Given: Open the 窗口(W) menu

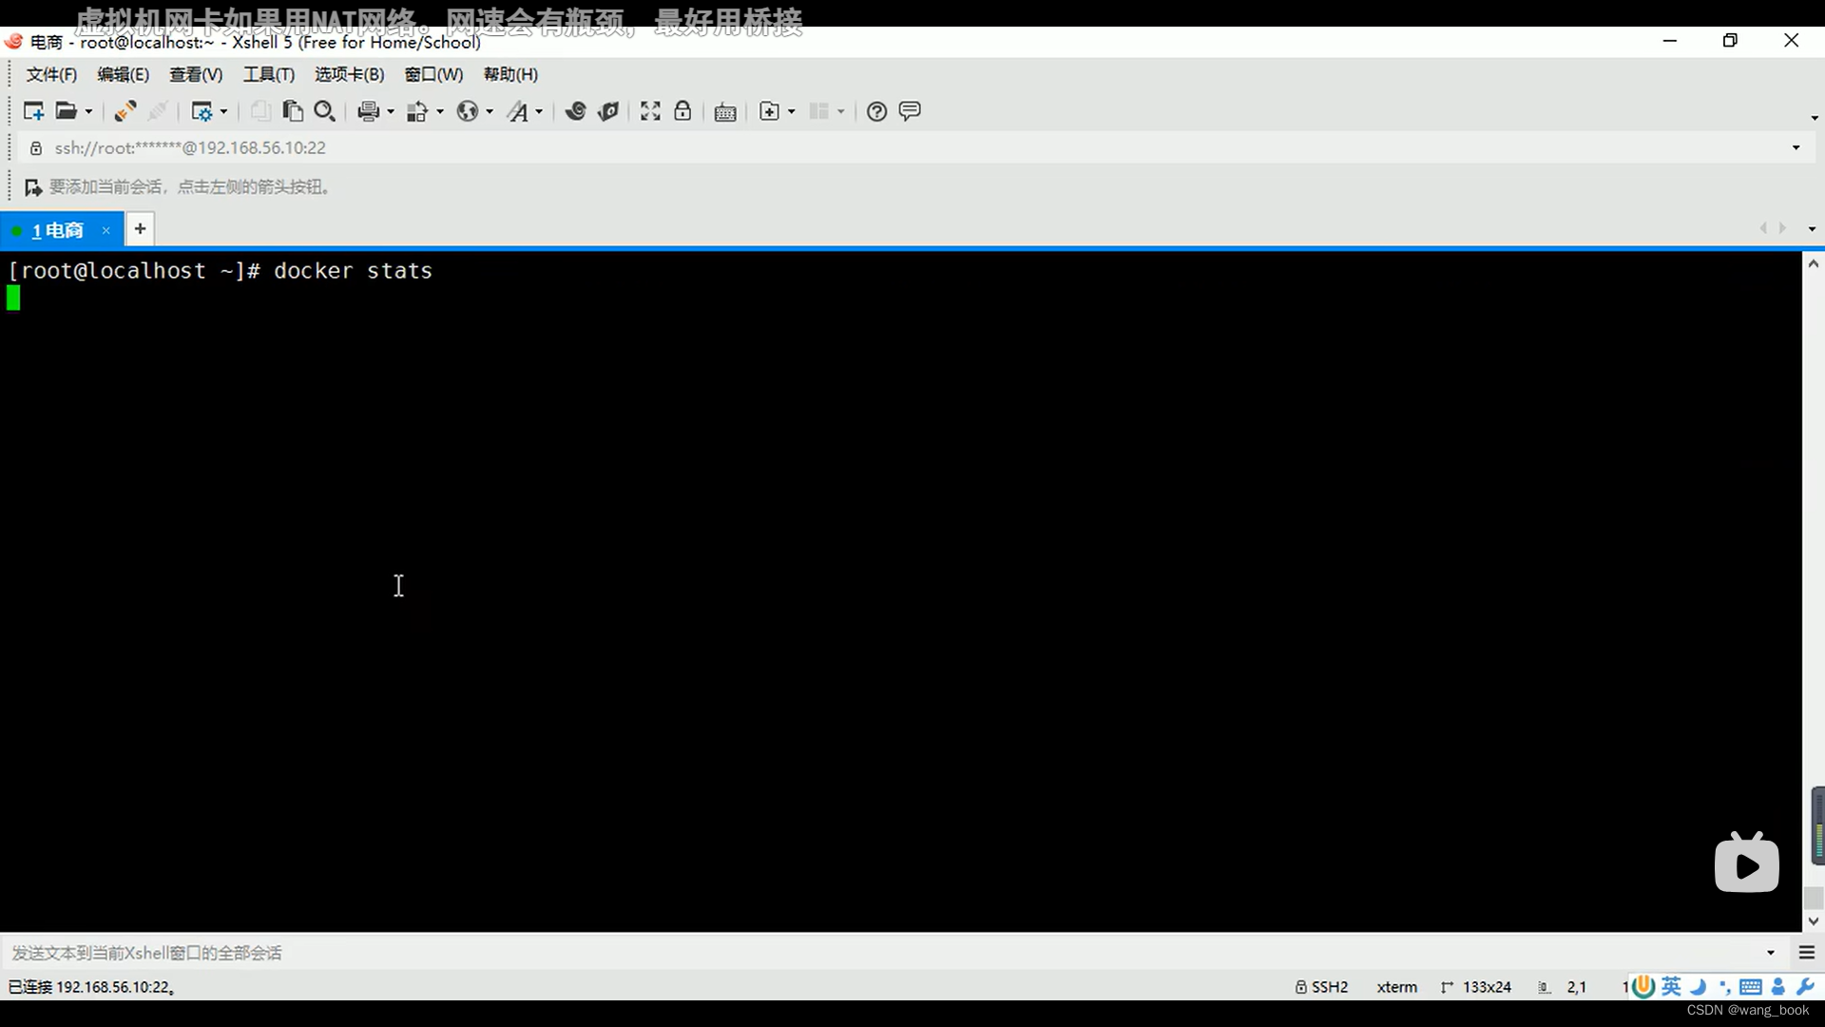Looking at the screenshot, I should (433, 74).
